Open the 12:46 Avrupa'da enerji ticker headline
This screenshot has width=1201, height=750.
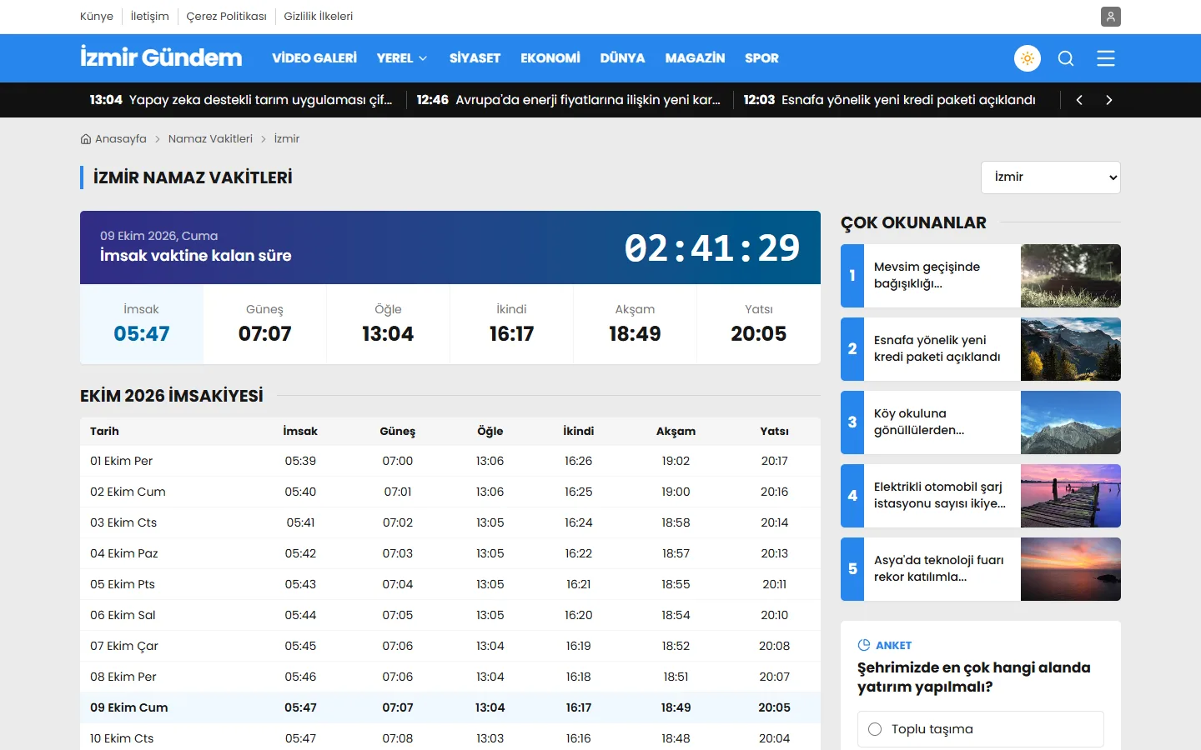569,100
